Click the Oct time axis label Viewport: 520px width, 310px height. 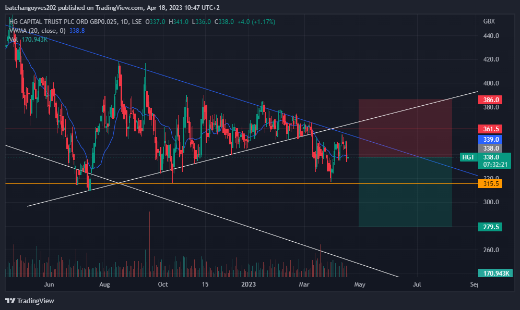(163, 284)
